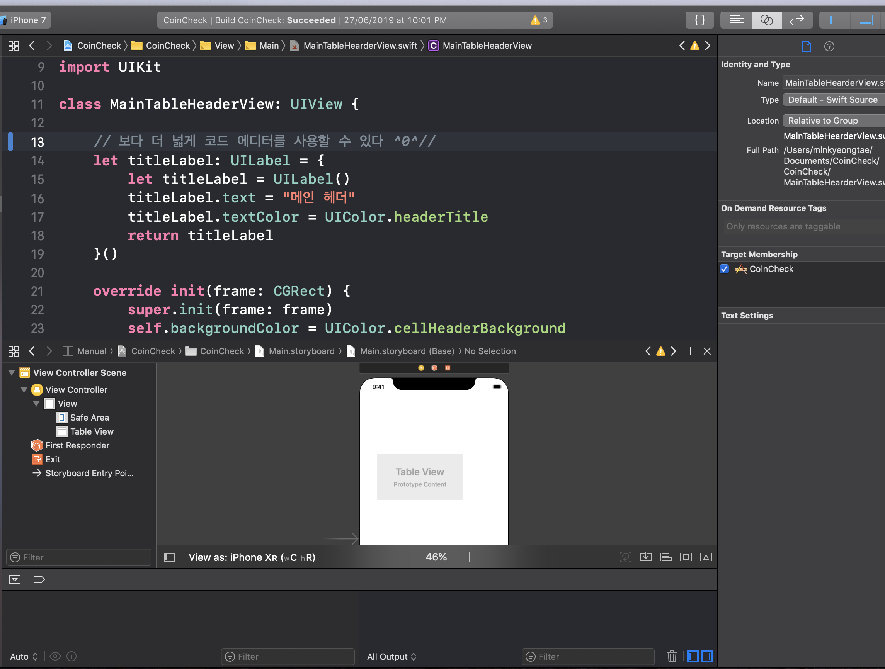
Task: Collapse the View Controller Scene
Action: (x=12, y=373)
